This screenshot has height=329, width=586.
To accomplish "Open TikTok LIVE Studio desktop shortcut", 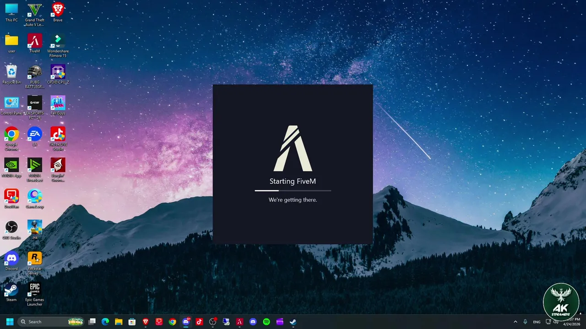I will tap(58, 139).
